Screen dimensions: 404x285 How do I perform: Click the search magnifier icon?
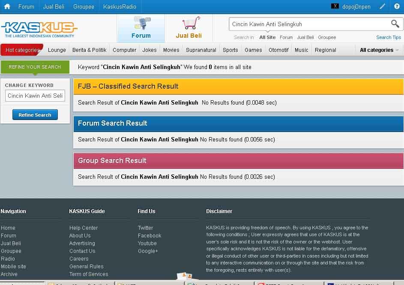coord(395,24)
